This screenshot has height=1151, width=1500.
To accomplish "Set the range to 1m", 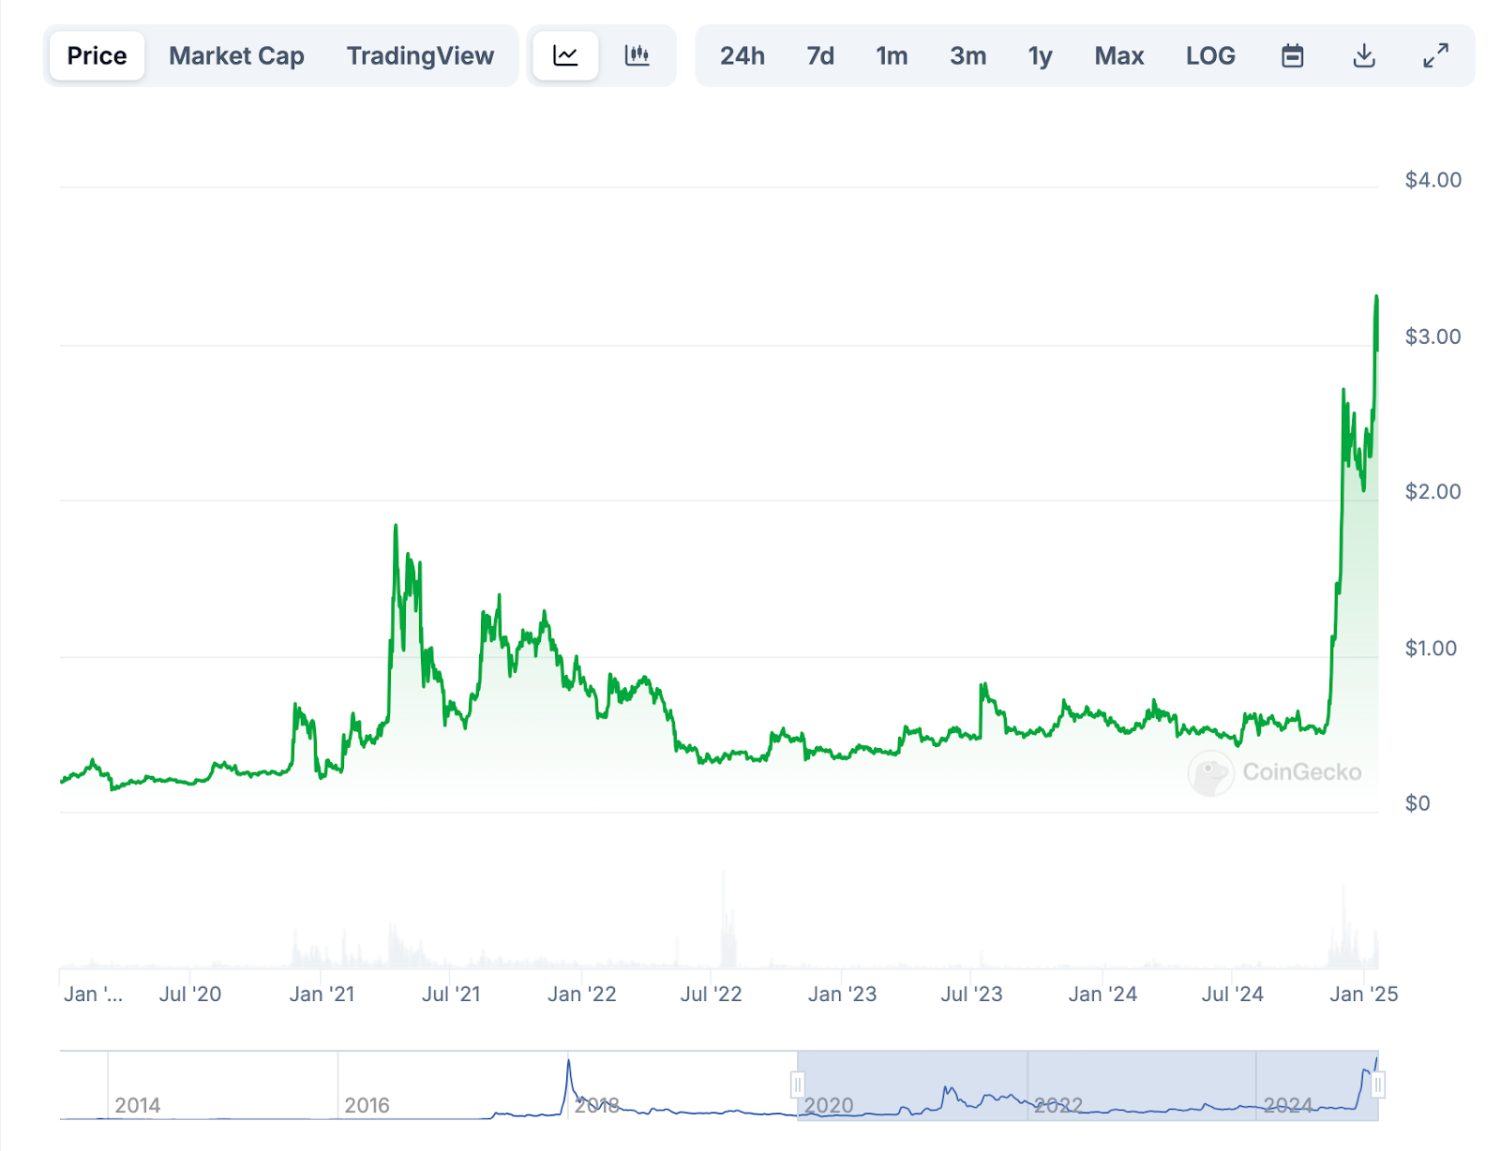I will (892, 56).
